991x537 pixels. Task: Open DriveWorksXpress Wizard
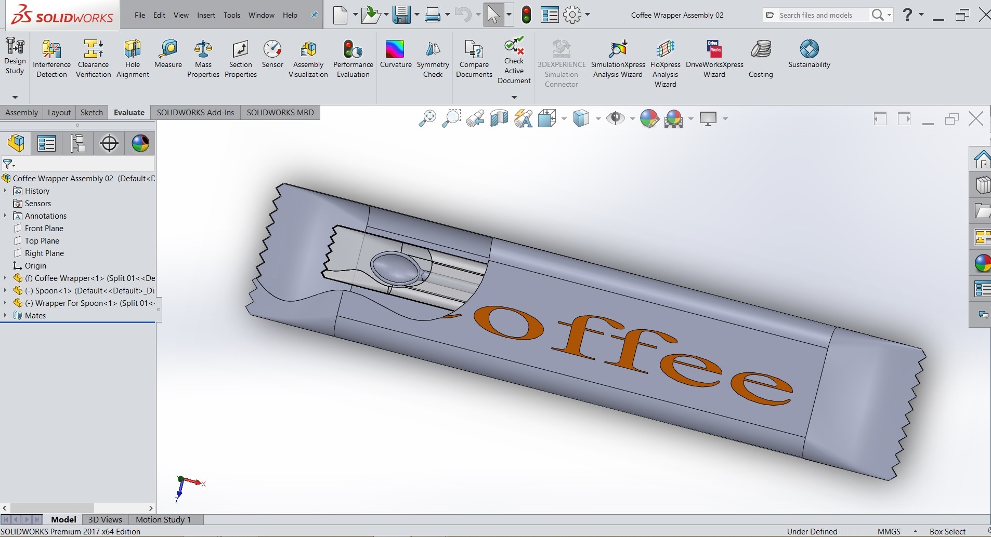point(714,59)
